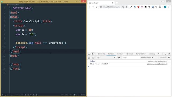Show the console sidebar

tap(89, 57)
